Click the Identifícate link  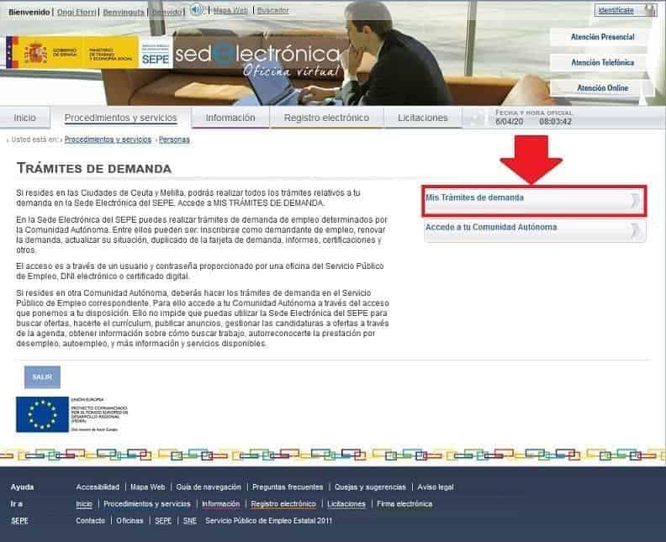coord(616,10)
